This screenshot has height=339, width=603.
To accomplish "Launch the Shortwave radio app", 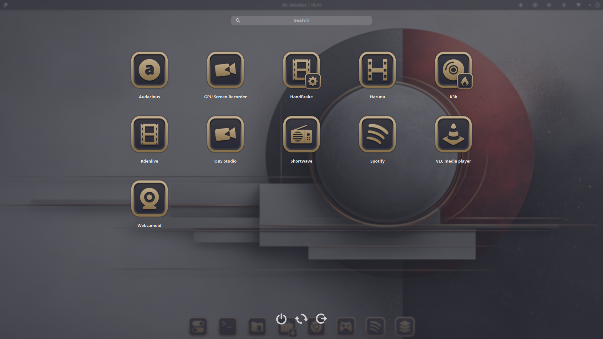I will pyautogui.click(x=301, y=134).
